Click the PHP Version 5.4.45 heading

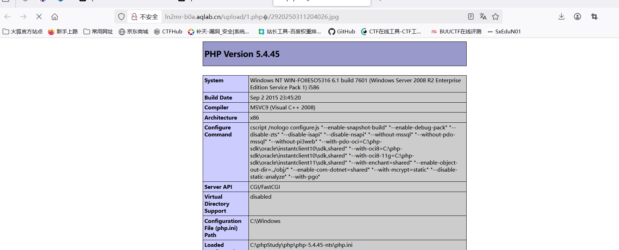242,54
